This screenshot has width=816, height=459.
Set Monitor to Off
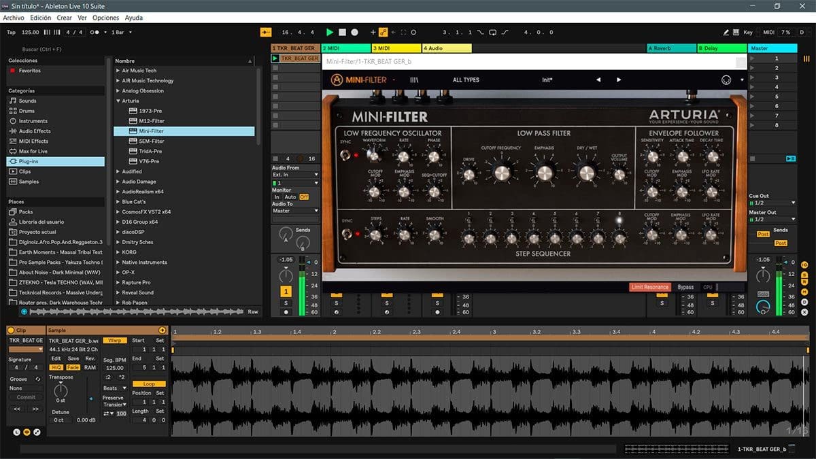tap(304, 197)
